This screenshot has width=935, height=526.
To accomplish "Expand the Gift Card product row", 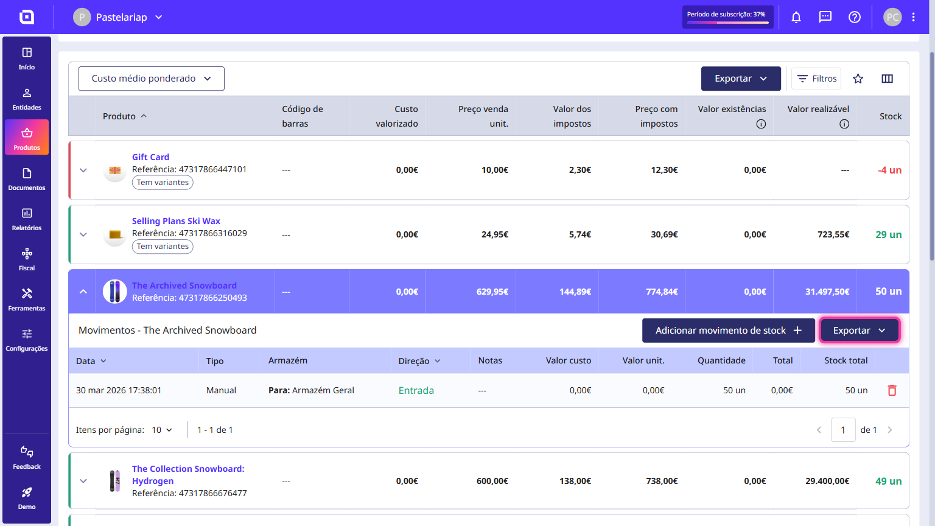I will point(83,170).
